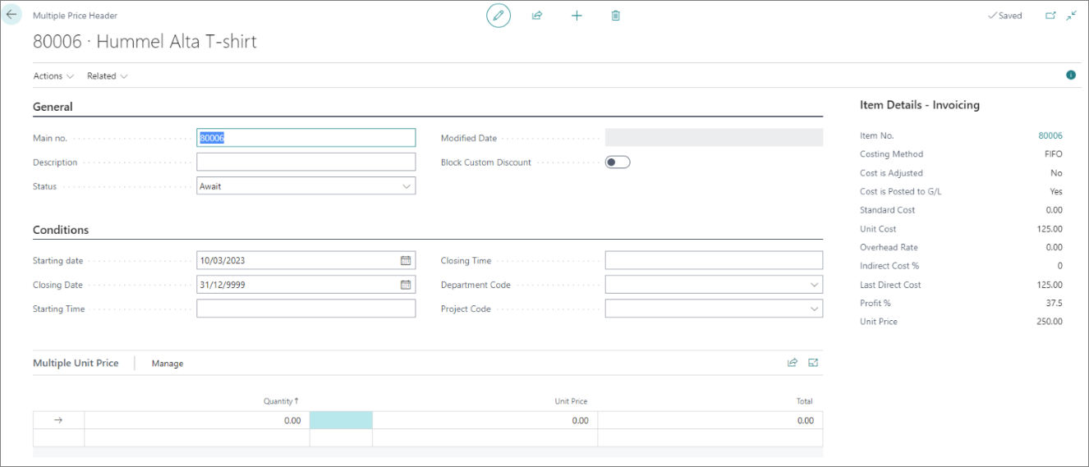
Task: Open the Actions menu
Action: coord(53,76)
